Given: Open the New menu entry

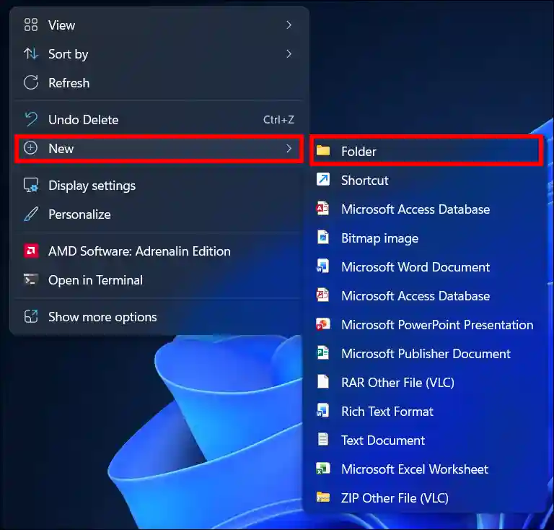Looking at the screenshot, I should 159,149.
